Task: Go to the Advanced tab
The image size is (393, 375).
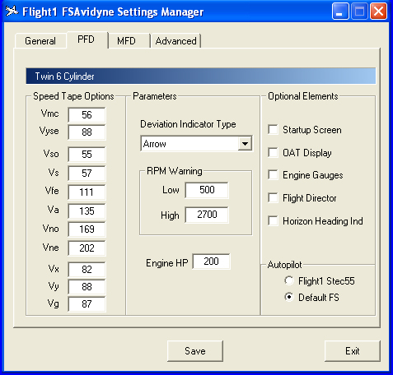Action: click(x=175, y=41)
